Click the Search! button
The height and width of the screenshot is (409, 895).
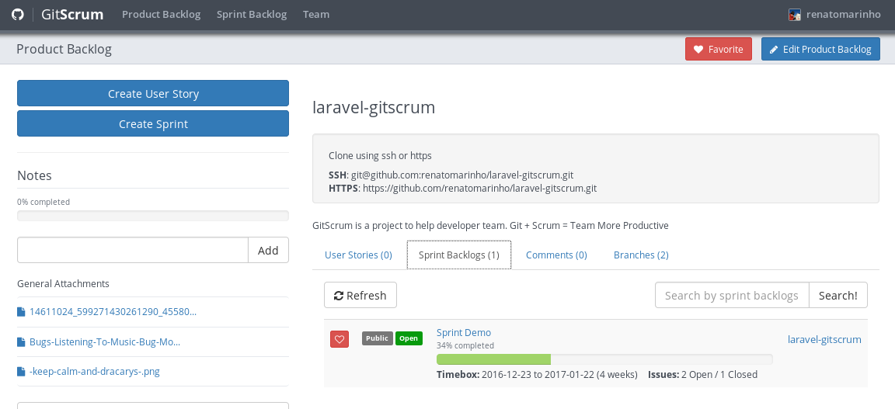tap(838, 296)
